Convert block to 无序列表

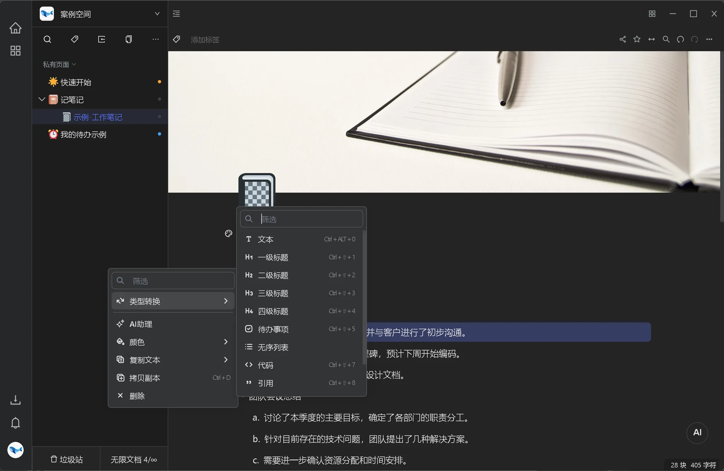300,347
